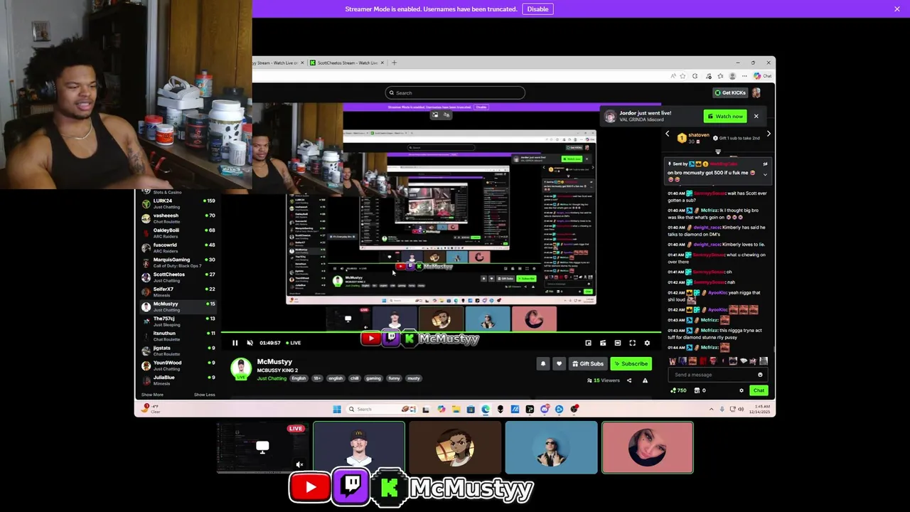Open ScottCheetos channel in sidebar

[178, 277]
